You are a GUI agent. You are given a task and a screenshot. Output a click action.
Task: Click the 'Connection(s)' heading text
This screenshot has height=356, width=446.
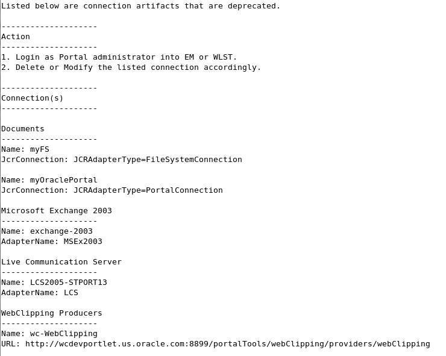click(x=32, y=98)
